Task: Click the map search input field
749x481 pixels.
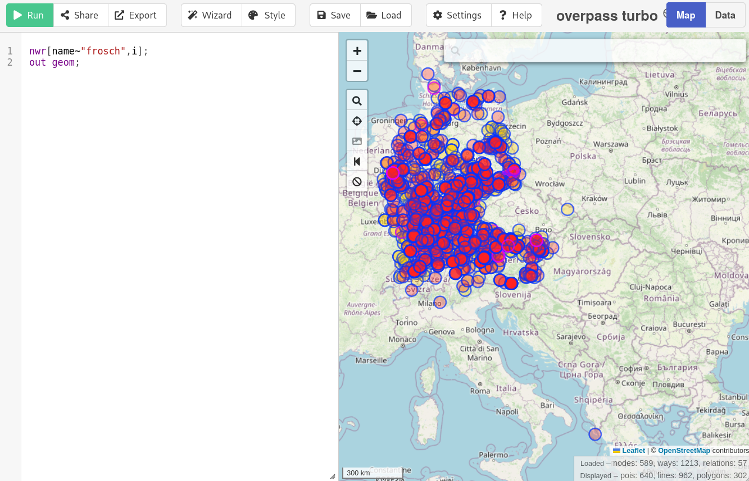Action: tap(595, 51)
